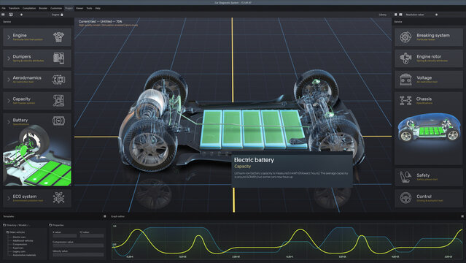Select Supercars in the tree
Screen dimensions: 466x263
click(x=18, y=248)
